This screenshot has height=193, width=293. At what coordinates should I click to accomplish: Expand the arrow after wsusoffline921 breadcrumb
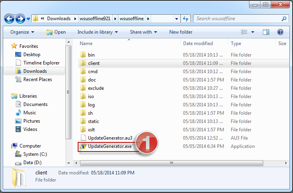(x=115, y=19)
